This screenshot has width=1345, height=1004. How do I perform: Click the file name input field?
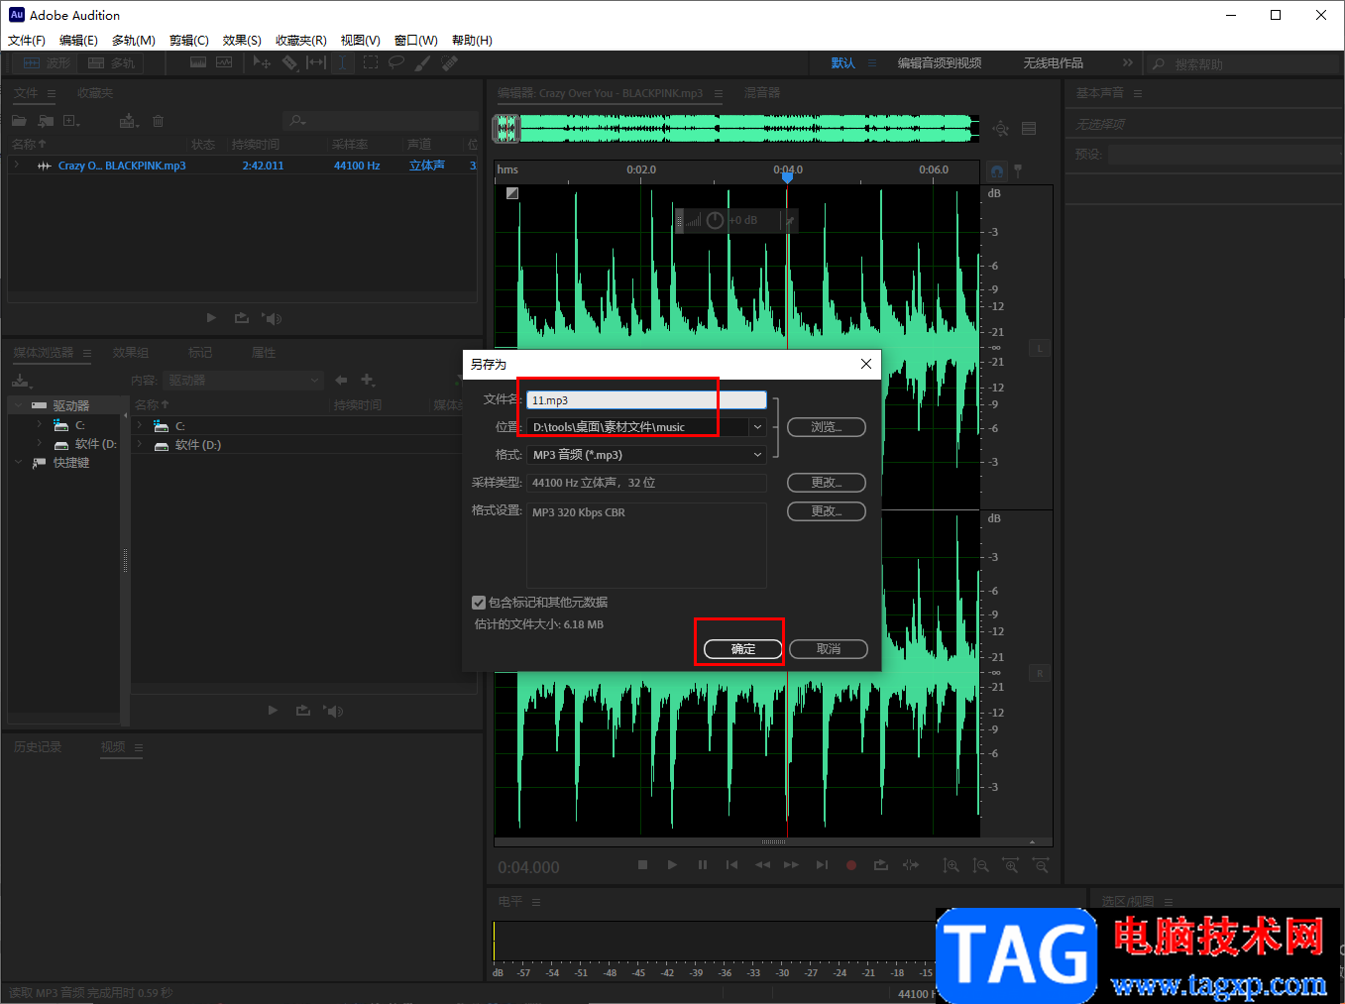(646, 400)
